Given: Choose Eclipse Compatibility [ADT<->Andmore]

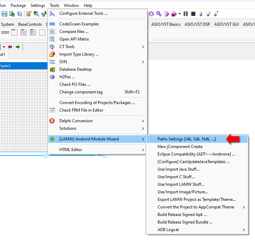Looking at the screenshot, I should tap(197, 154).
